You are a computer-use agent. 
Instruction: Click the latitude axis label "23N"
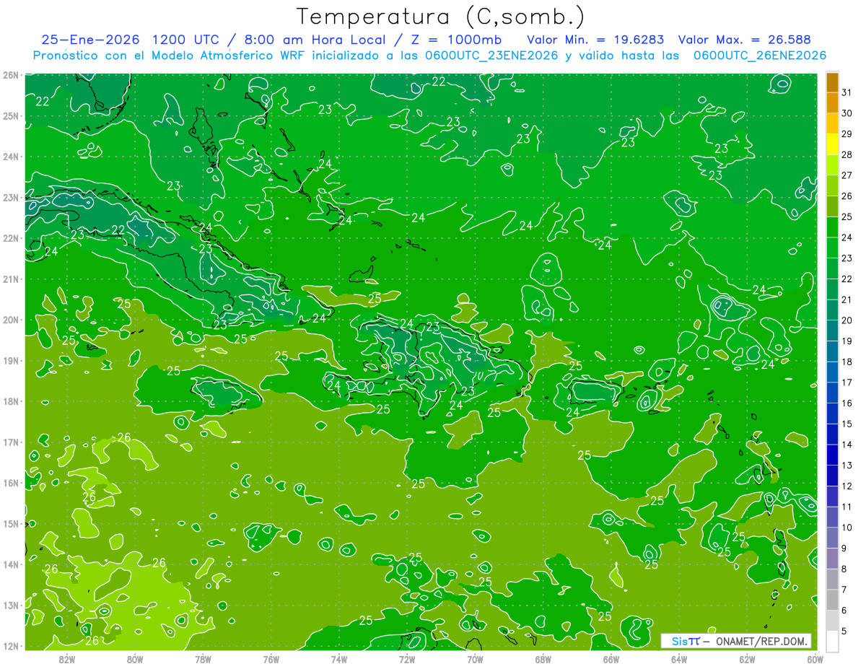(10, 198)
